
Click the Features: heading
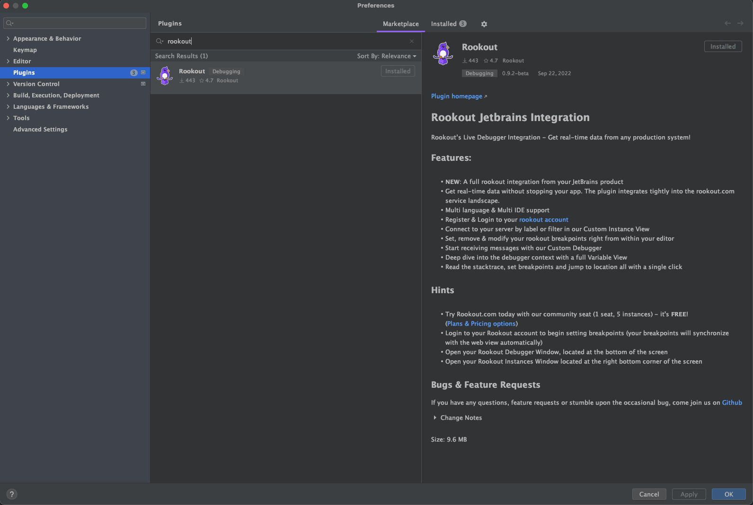pos(451,157)
